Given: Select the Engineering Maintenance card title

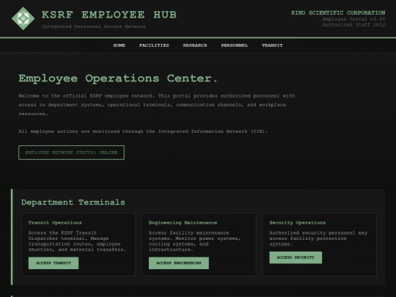Looking at the screenshot, I should 183,222.
